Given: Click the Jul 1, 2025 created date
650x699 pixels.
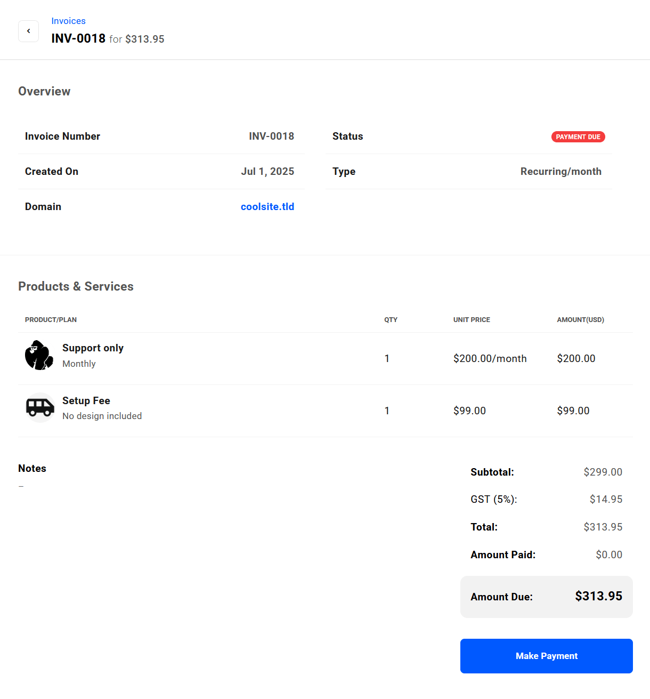Looking at the screenshot, I should [267, 171].
